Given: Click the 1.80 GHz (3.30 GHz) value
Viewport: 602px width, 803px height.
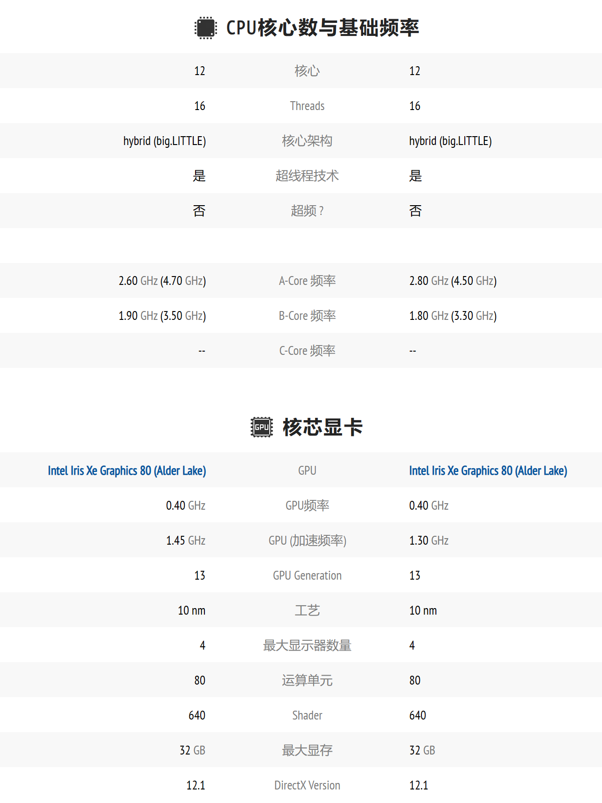Looking at the screenshot, I should 453,316.
